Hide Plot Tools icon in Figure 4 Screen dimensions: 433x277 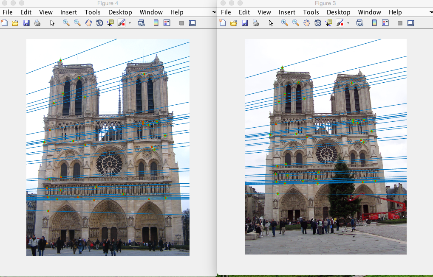[181, 23]
